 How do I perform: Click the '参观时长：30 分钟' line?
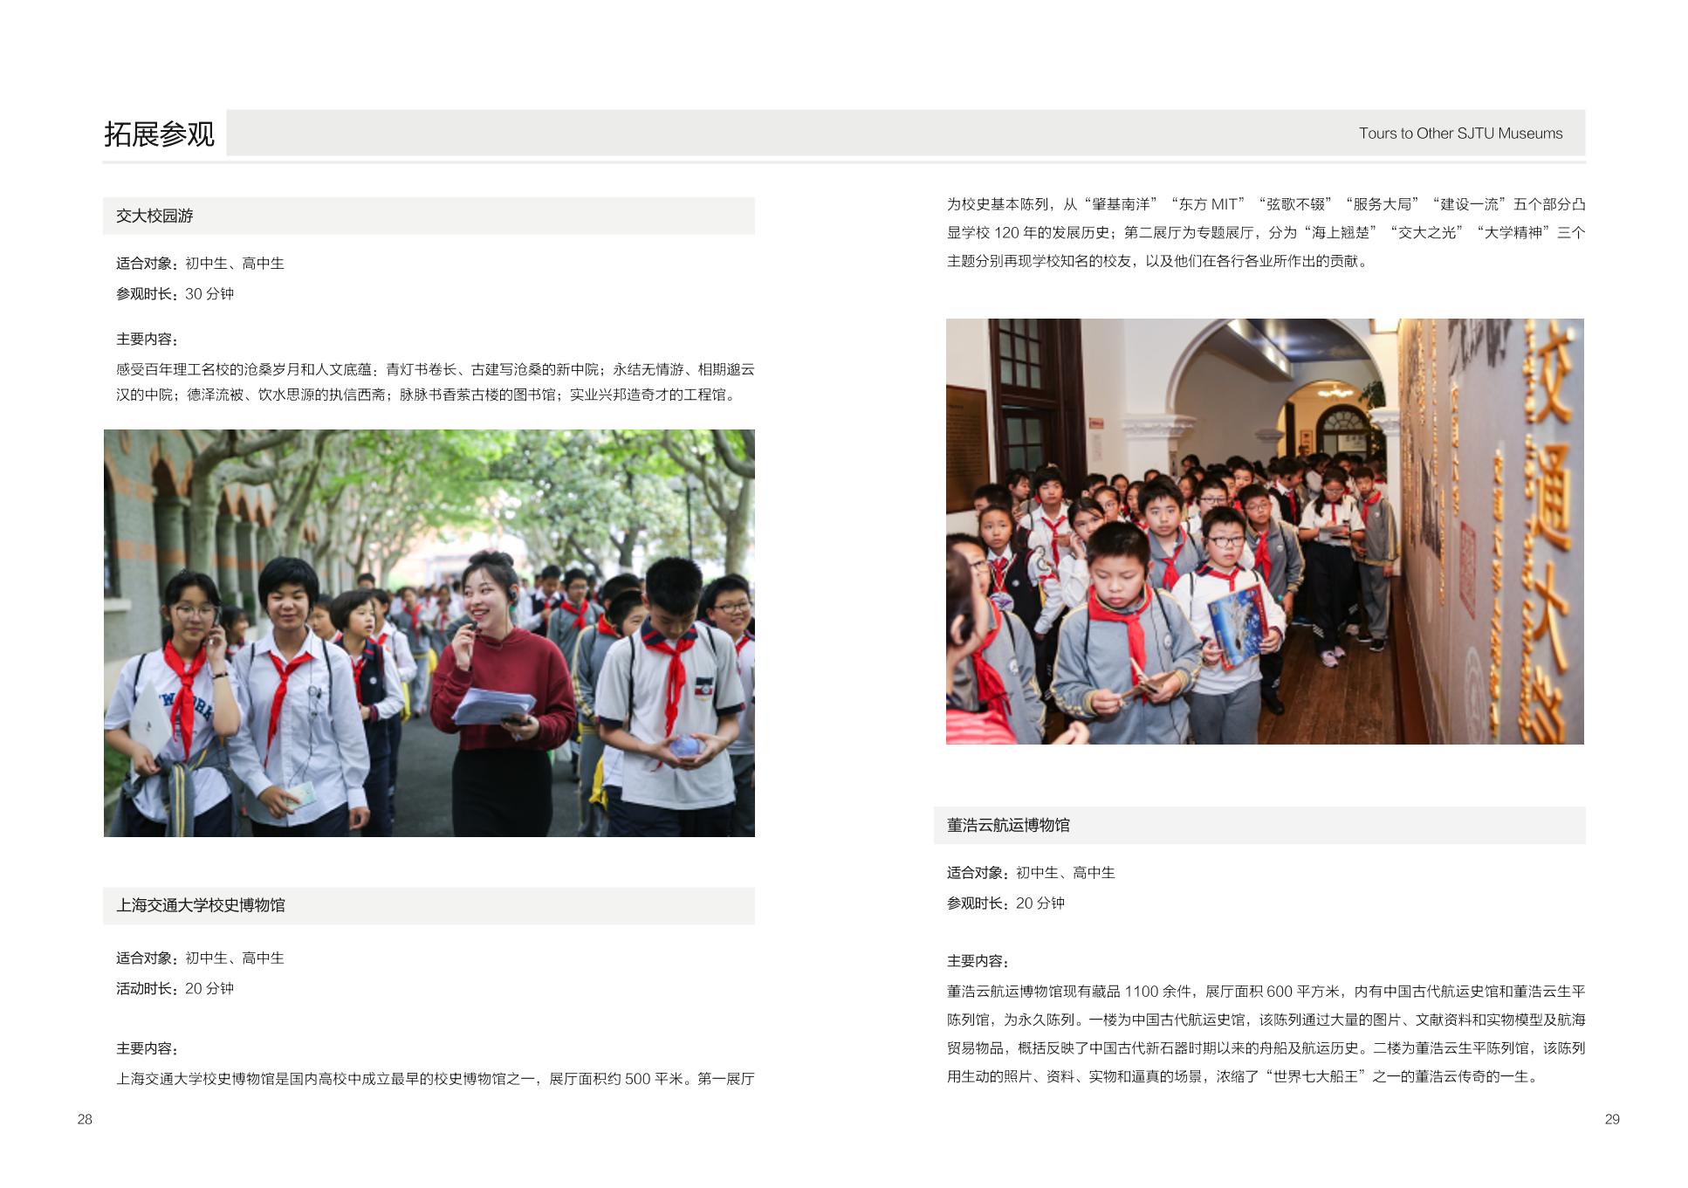(175, 294)
